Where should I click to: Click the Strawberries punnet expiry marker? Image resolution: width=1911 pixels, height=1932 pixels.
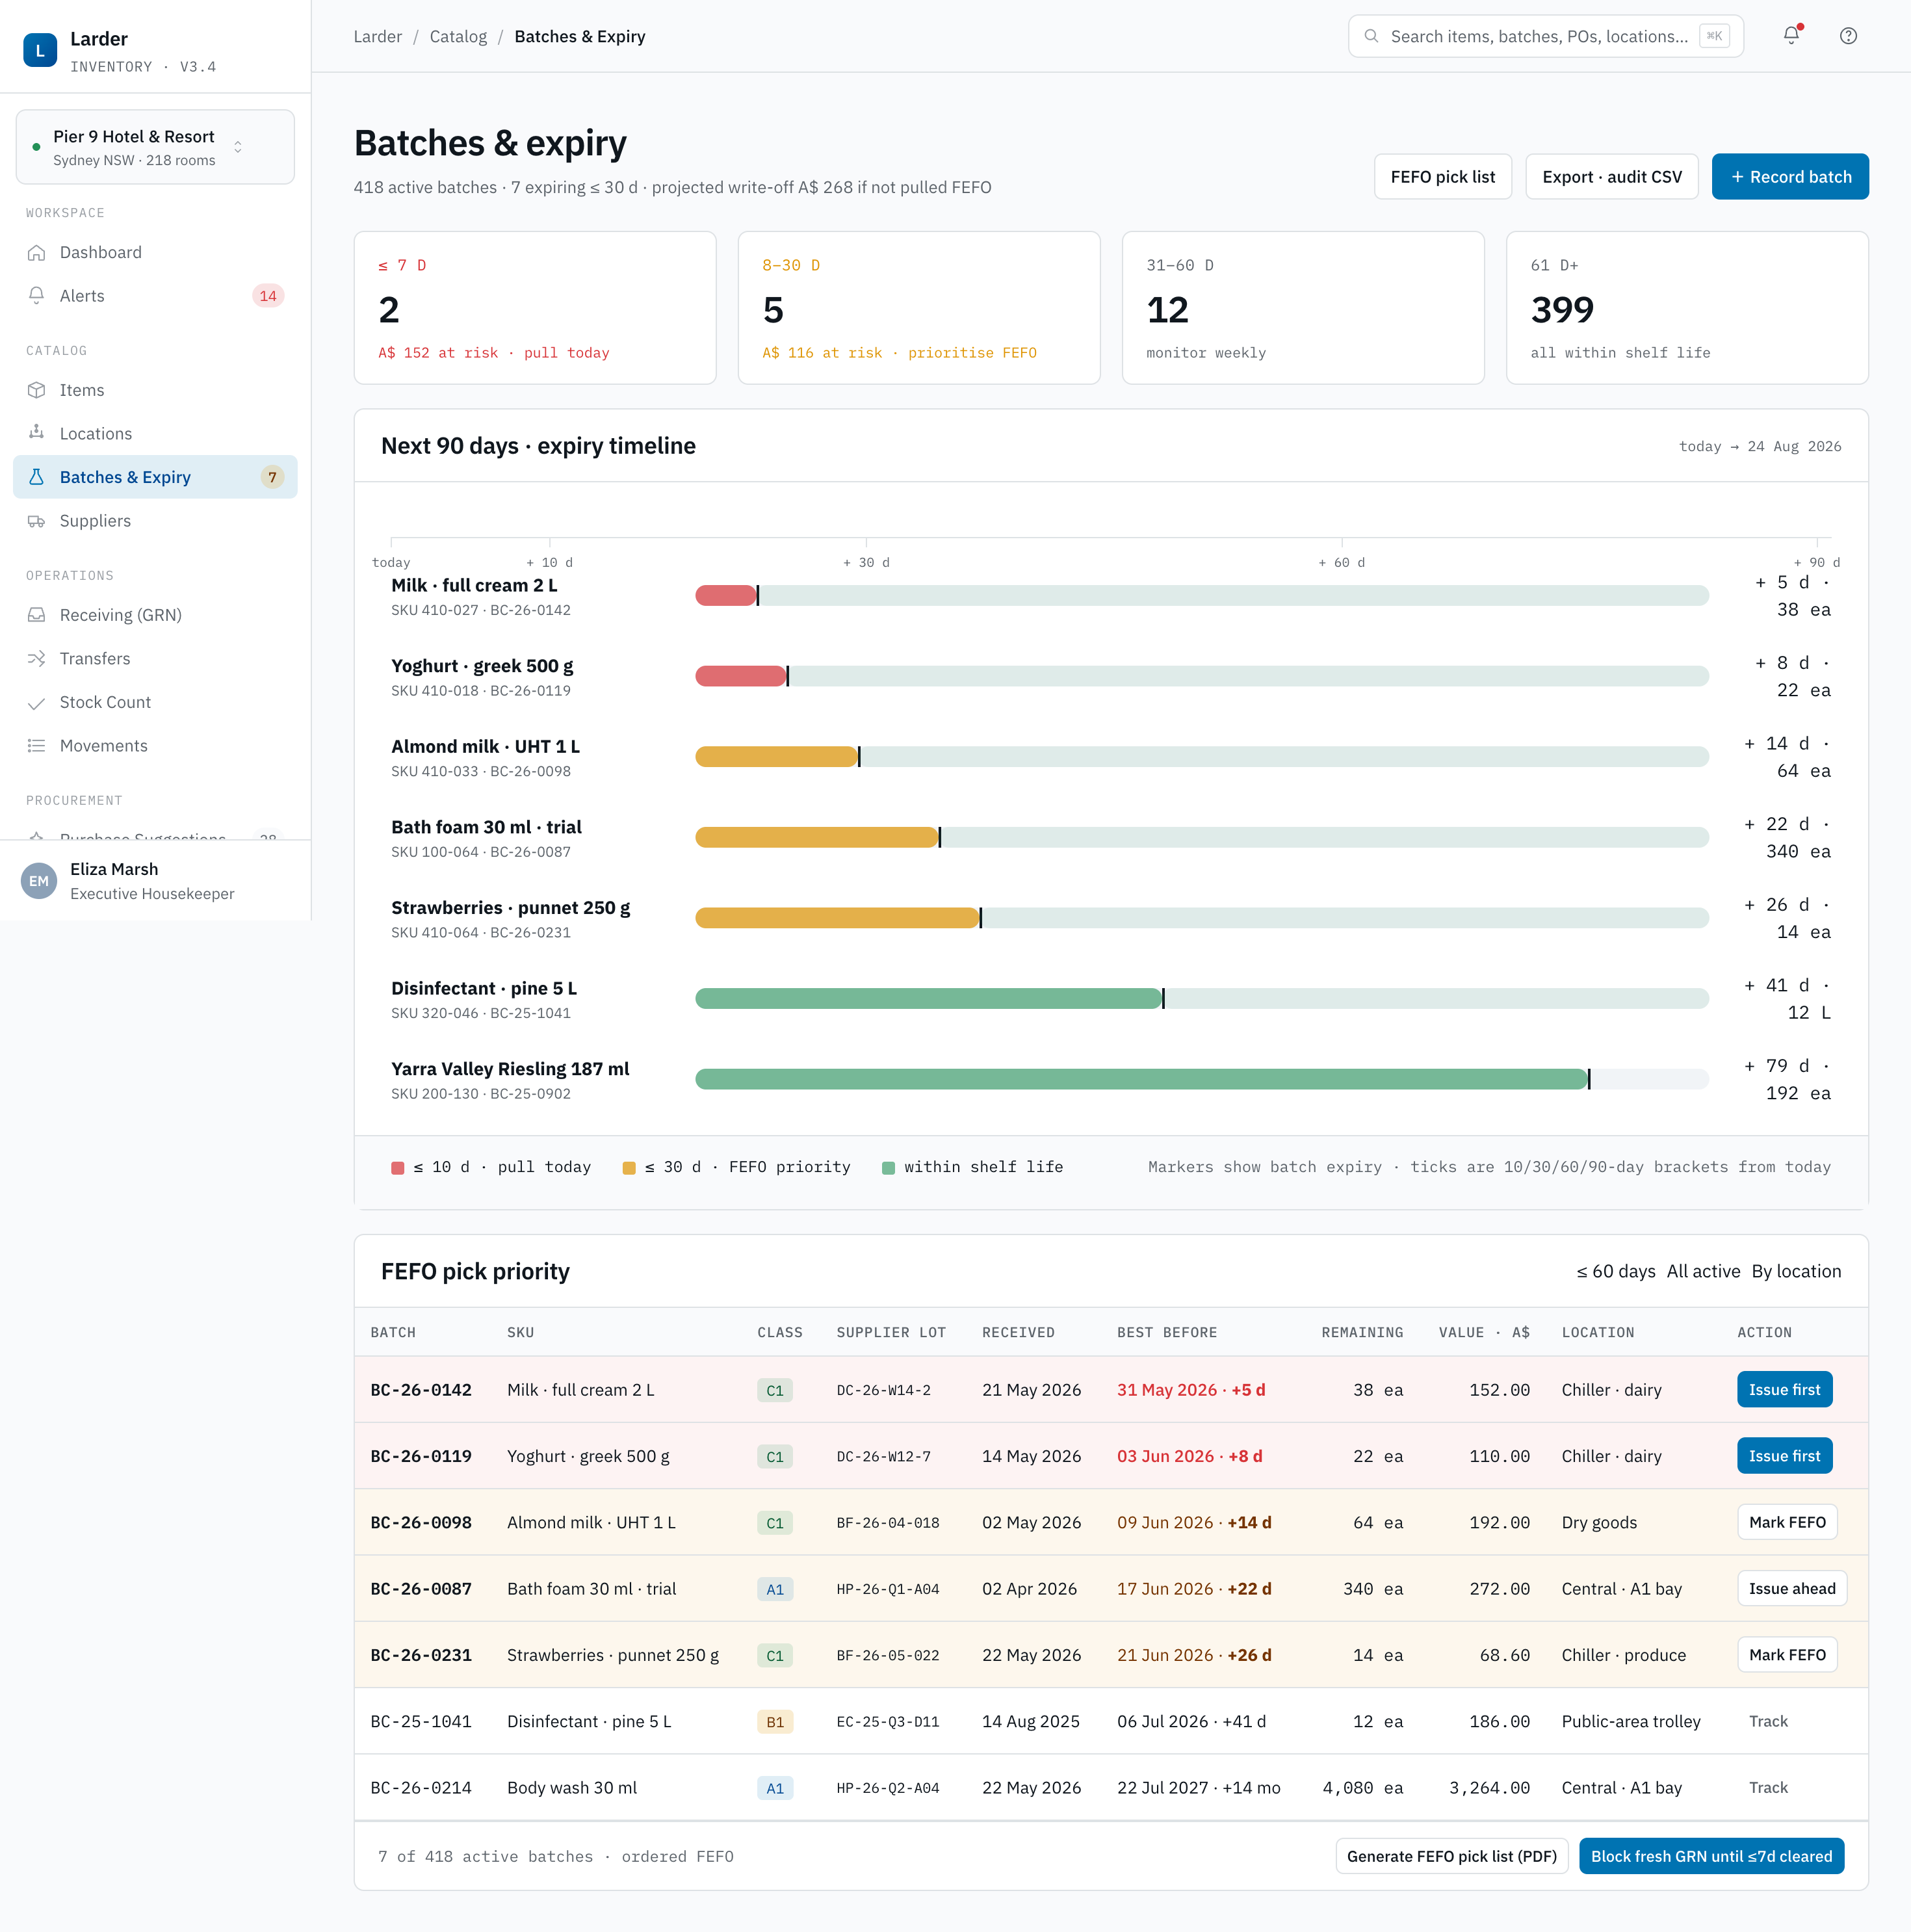[981, 918]
